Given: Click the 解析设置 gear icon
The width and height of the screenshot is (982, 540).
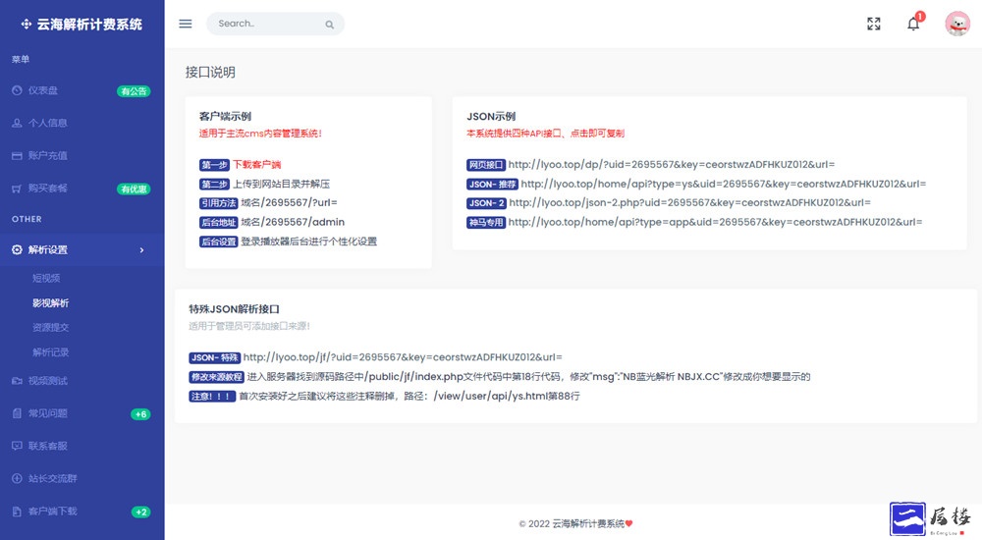Looking at the screenshot, I should 17,249.
